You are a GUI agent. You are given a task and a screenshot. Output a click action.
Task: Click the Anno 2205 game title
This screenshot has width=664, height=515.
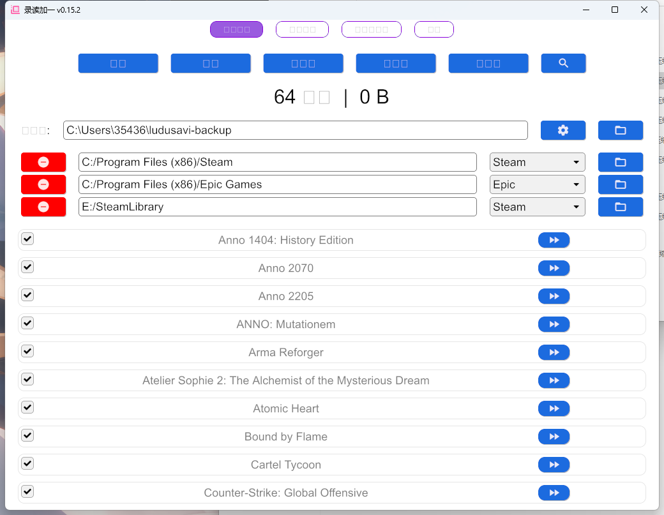click(x=286, y=296)
